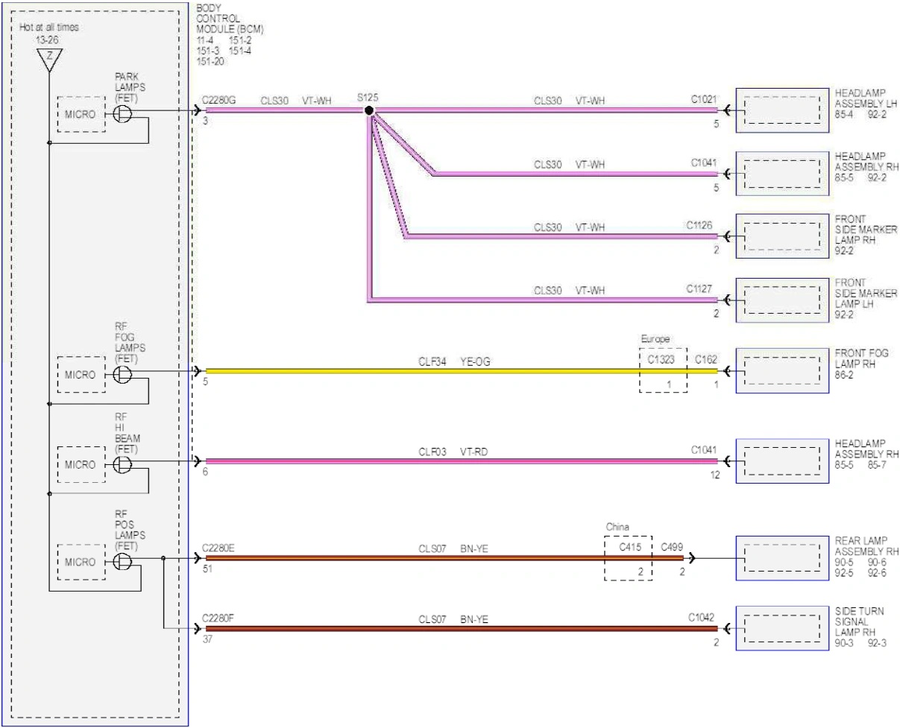Click the HEADLAMP ASSEMBLY LH component box
This screenshot has width=900, height=728.
(782, 110)
